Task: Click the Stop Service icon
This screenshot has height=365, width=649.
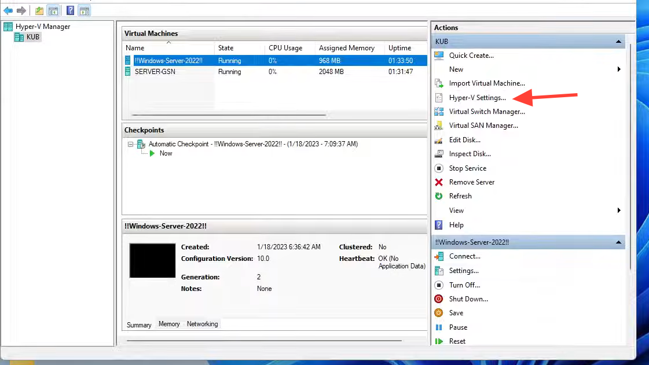Action: [439, 168]
